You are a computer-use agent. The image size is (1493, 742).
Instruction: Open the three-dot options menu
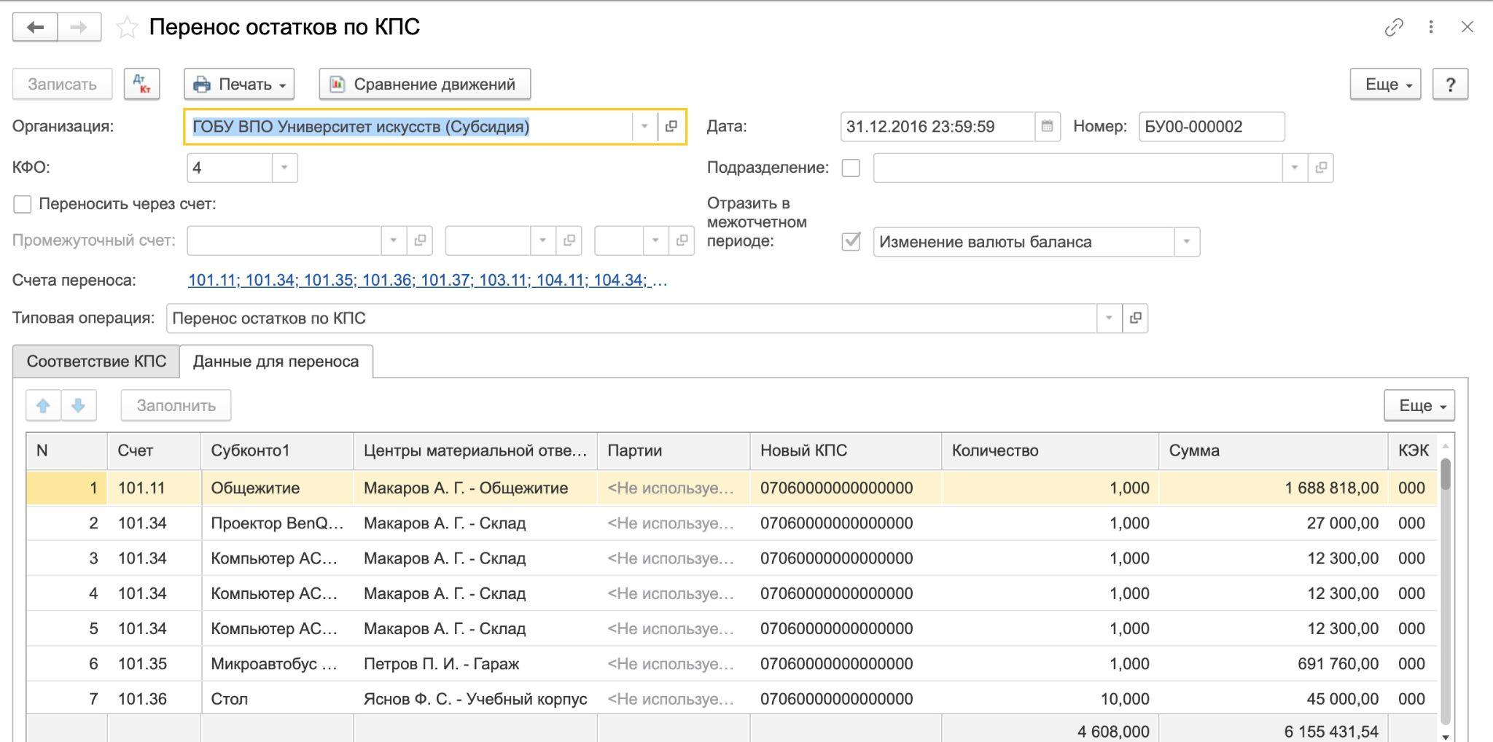click(1431, 27)
